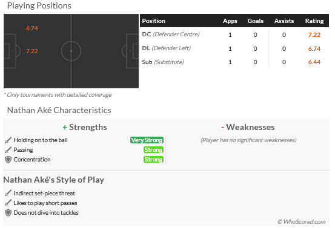The image size is (335, 228).
Task: Click the Position column header
Action: coord(154,21)
